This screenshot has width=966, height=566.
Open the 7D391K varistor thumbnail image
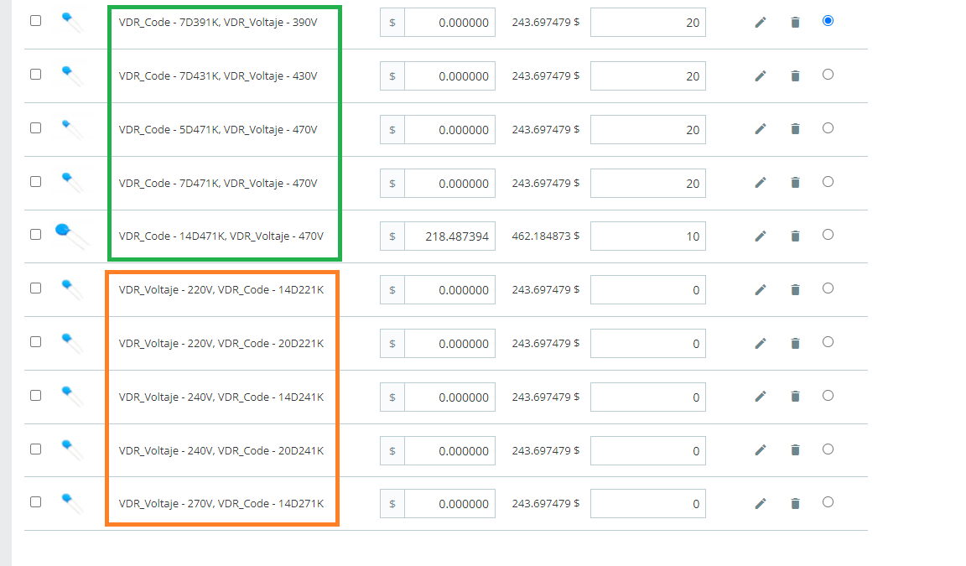coord(71,22)
